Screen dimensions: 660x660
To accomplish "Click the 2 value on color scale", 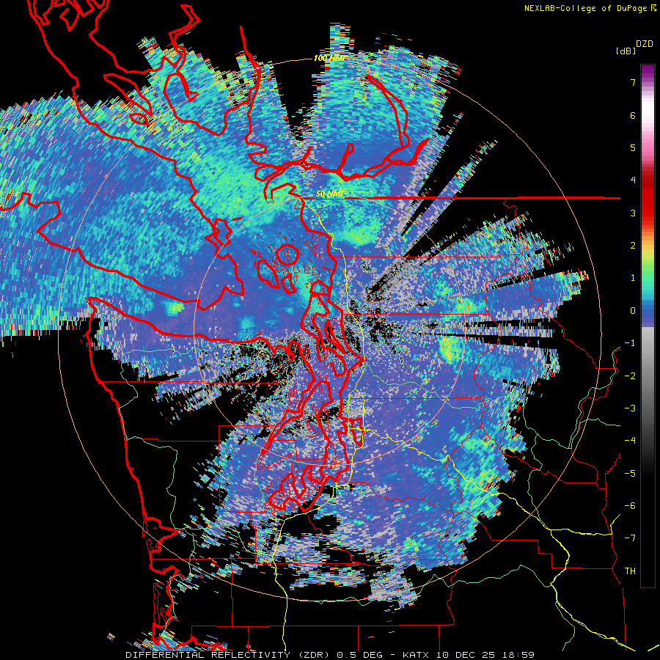I will coord(633,246).
